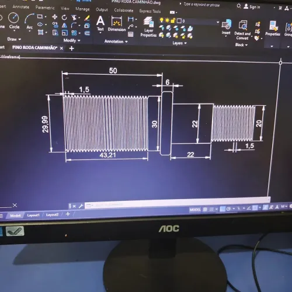This screenshot has height=292, width=292.
Task: Expand the Layers panel
Action: coord(179,43)
